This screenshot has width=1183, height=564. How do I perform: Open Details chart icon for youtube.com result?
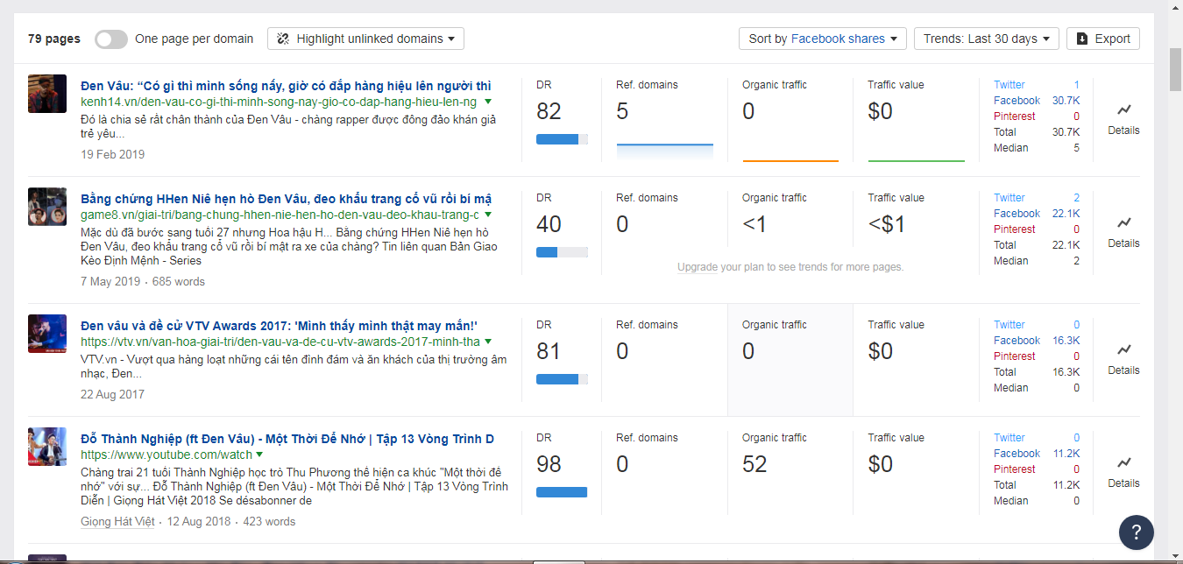tap(1123, 463)
